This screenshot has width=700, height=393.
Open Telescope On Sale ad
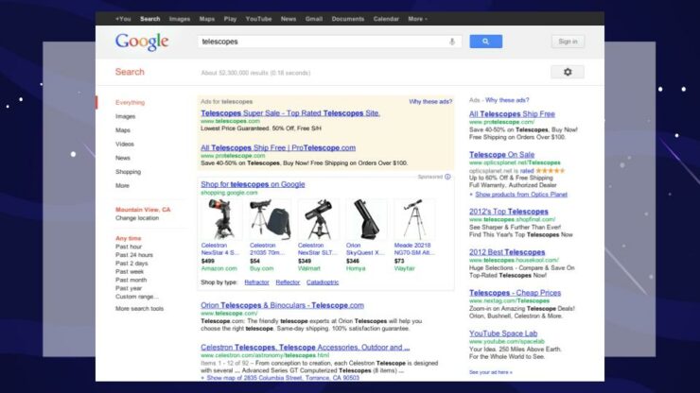501,154
